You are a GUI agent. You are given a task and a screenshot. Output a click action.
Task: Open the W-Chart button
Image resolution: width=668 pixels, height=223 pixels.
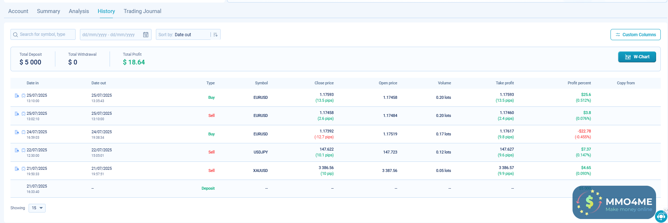click(637, 57)
